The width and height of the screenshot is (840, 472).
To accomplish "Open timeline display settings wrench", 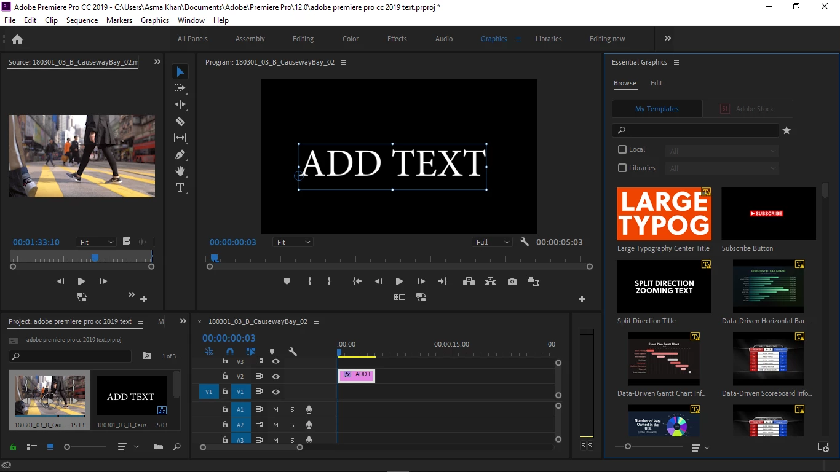I will pyautogui.click(x=293, y=352).
